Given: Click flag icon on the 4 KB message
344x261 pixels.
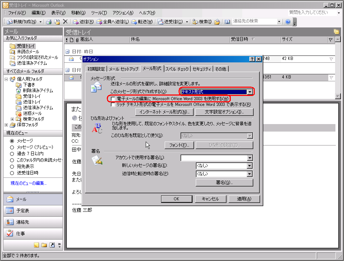Looking at the screenshot, I should pyautogui.click(x=331, y=77).
